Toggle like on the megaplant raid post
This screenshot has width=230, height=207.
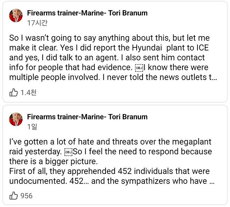coord(14,196)
